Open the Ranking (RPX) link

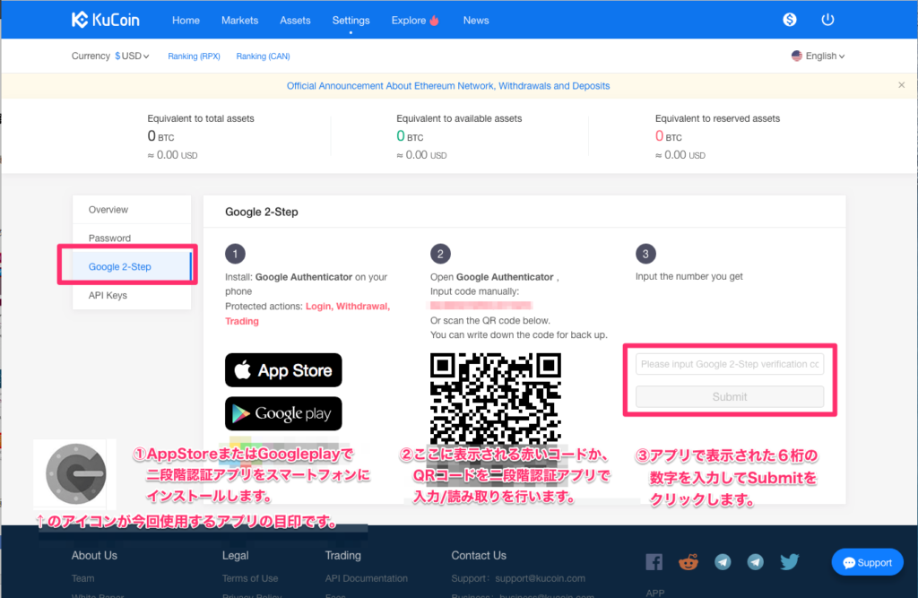click(194, 56)
